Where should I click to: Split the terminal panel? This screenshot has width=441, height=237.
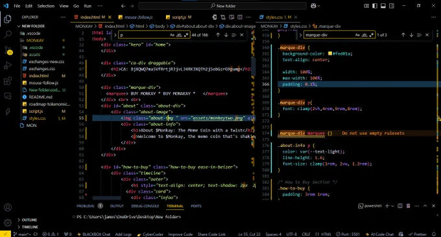click(x=400, y=206)
